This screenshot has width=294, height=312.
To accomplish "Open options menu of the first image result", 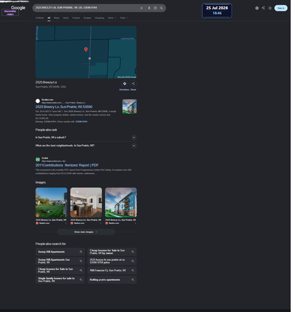I will tap(66, 223).
